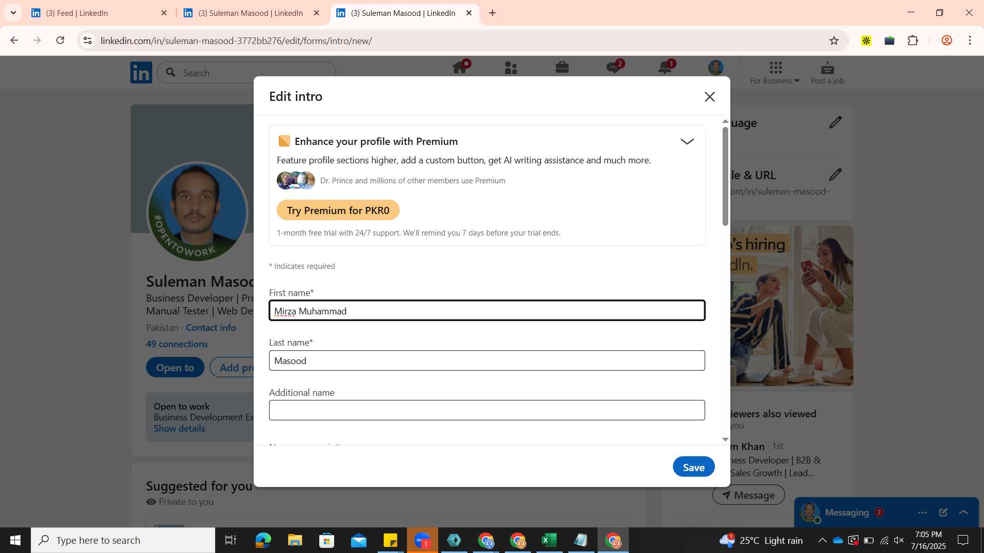This screenshot has width=984, height=553.
Task: Open a new browser tab
Action: (x=493, y=13)
